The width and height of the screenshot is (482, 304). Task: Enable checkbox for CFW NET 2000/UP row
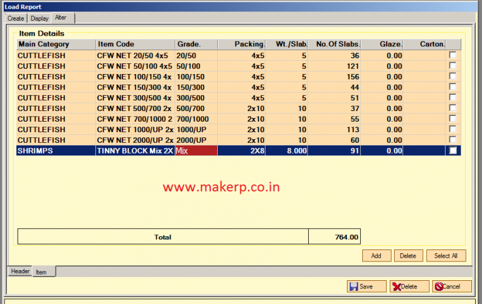tap(453, 140)
